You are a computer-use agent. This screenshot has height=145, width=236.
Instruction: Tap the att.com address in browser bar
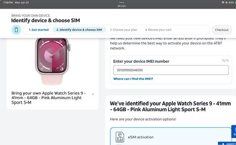point(122,6)
